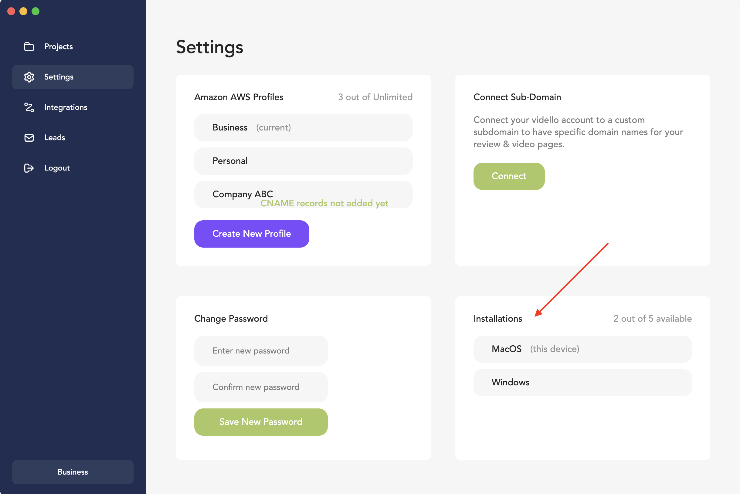The height and width of the screenshot is (494, 740).
Task: Select the Personal AWS profile
Action: [x=303, y=161]
